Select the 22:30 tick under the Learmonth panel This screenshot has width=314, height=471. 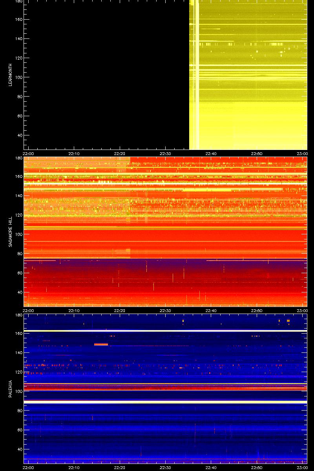(x=165, y=153)
